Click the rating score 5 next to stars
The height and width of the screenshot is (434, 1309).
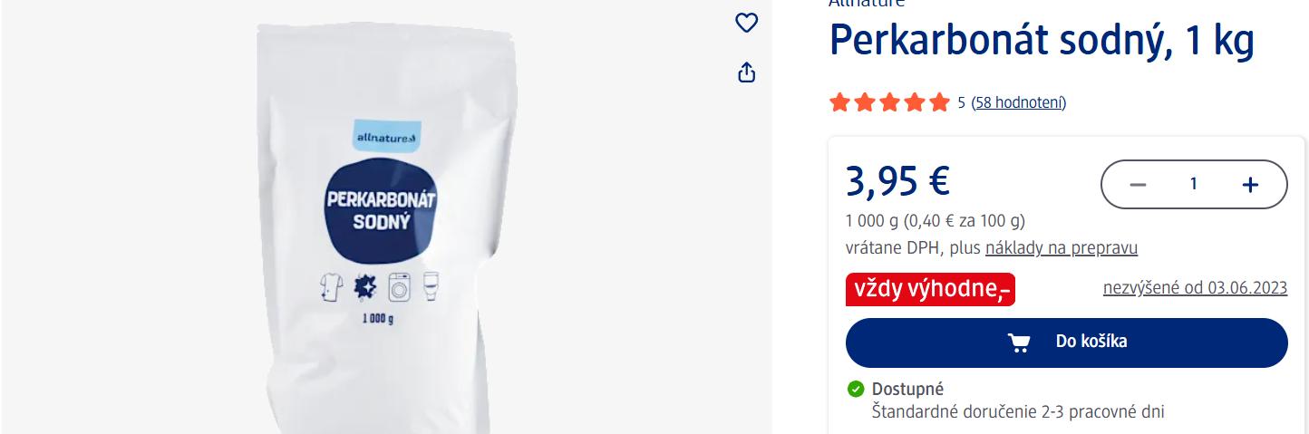(x=961, y=102)
